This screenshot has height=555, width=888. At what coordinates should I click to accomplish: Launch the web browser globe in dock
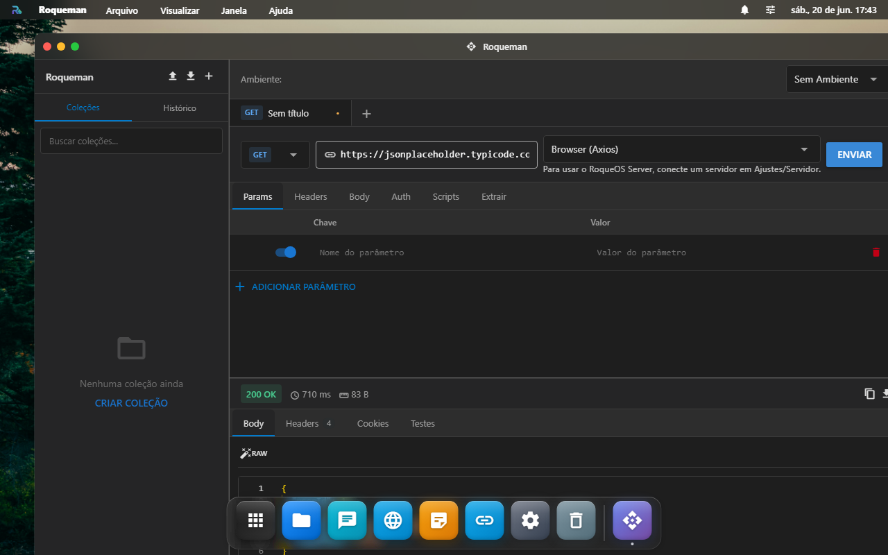coord(393,520)
